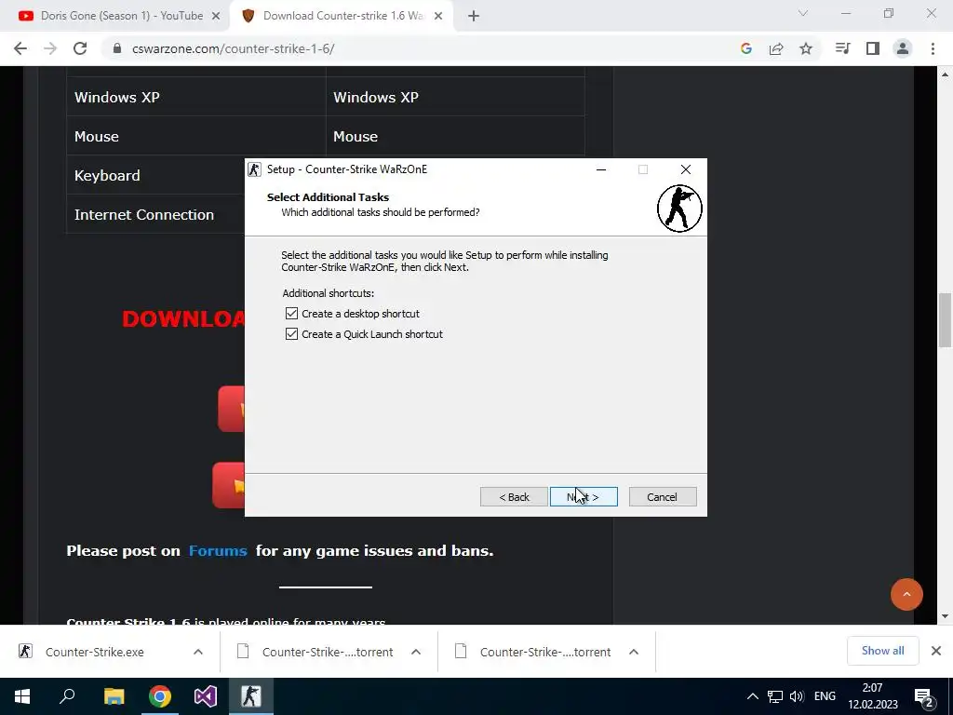Image resolution: width=953 pixels, height=715 pixels.
Task: Close the Setup window with X
Action: click(686, 169)
